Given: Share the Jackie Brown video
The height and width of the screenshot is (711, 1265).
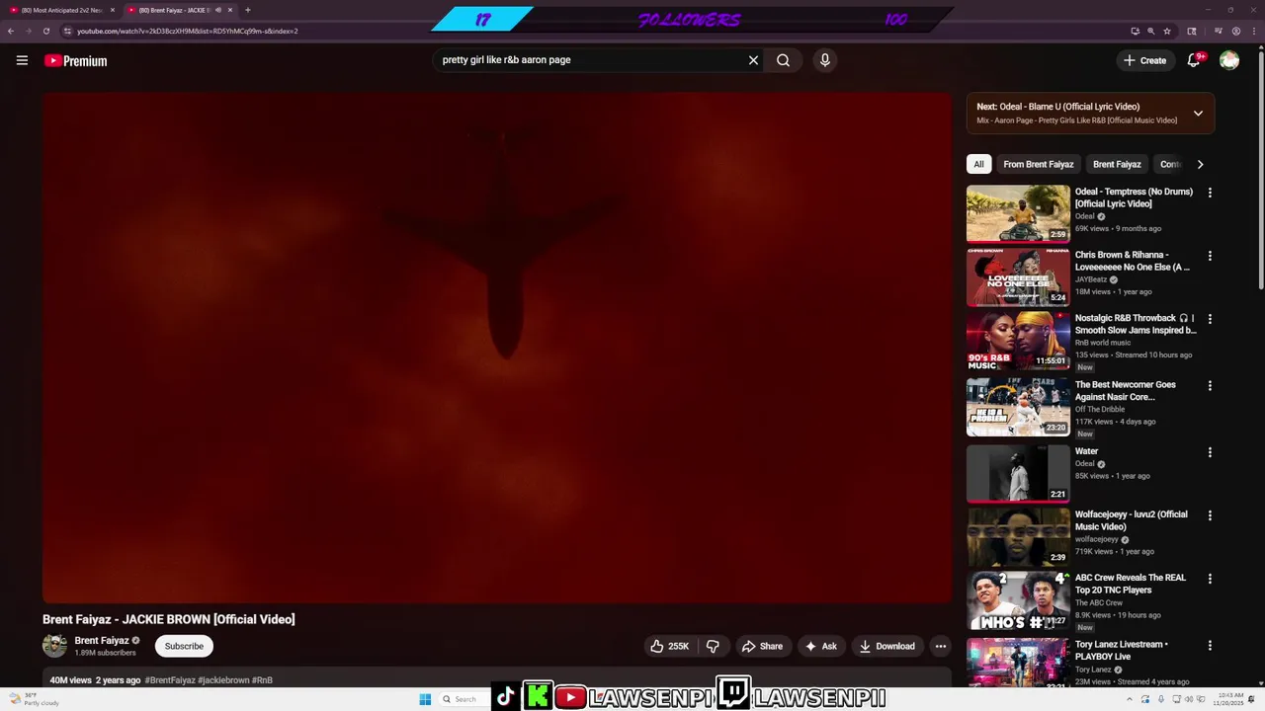Looking at the screenshot, I should [x=762, y=646].
